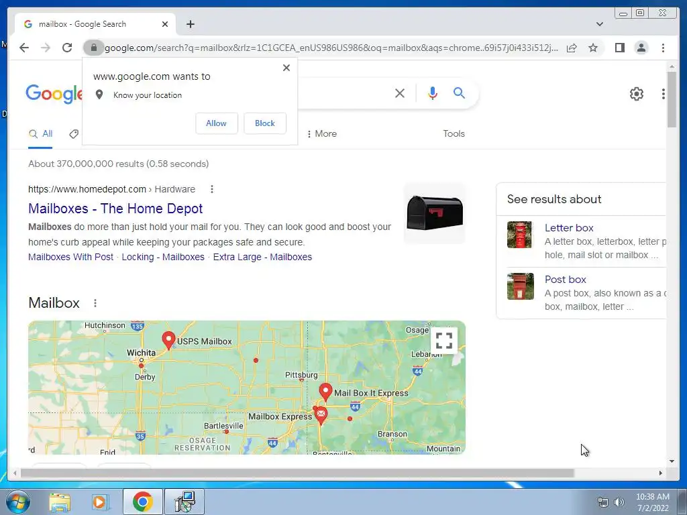This screenshot has height=515, width=687.
Task: Click the network tray icon
Action: click(x=603, y=502)
